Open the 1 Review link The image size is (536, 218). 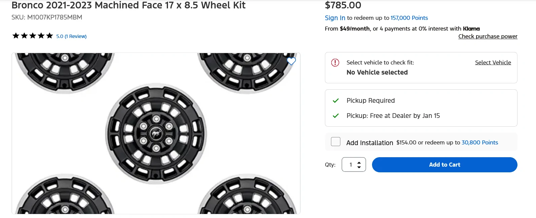click(x=75, y=36)
